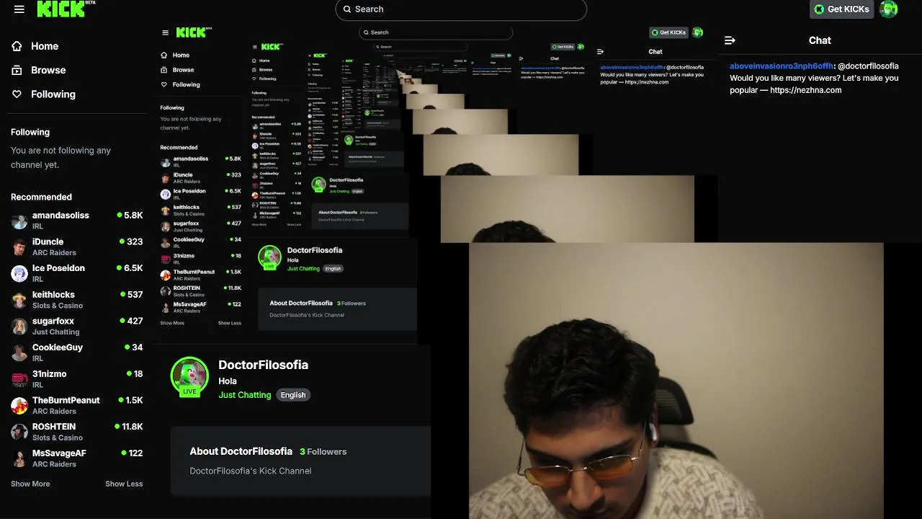Image resolution: width=922 pixels, height=519 pixels.
Task: Click Show Less in the nested stream sidebar
Action: (230, 323)
